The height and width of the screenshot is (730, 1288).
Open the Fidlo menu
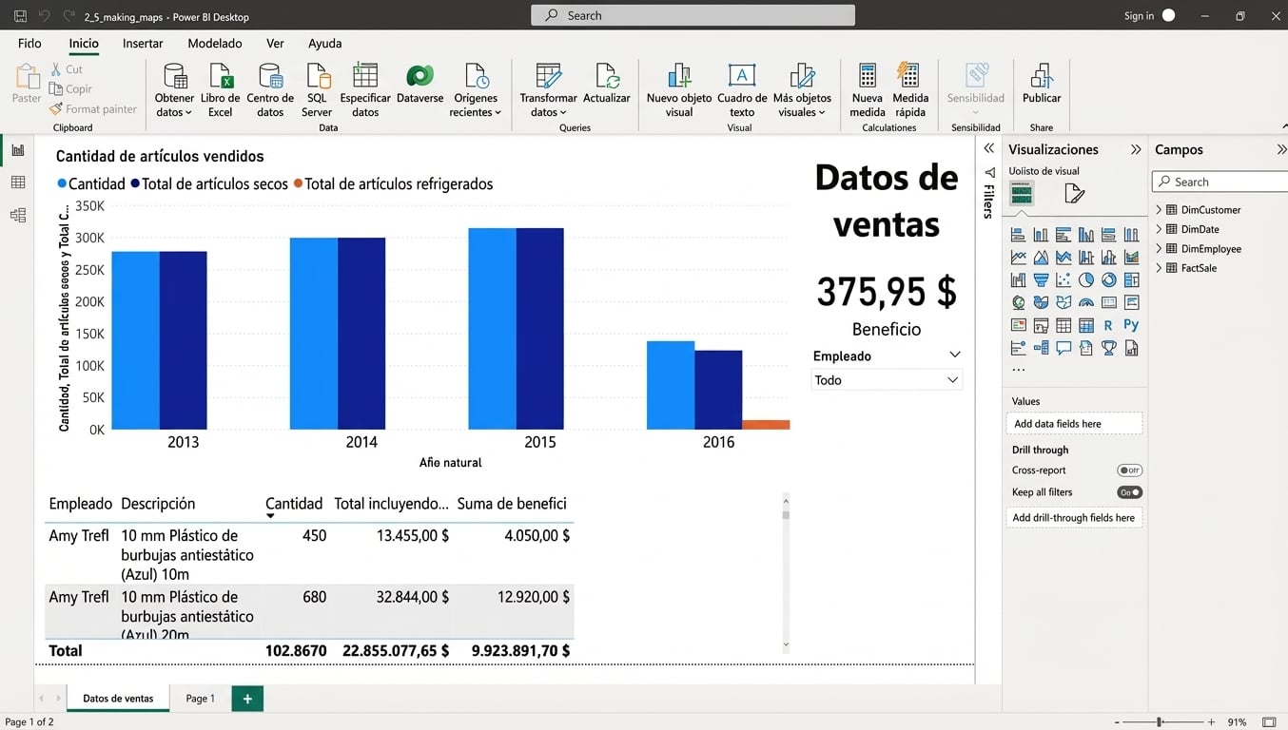coord(29,44)
